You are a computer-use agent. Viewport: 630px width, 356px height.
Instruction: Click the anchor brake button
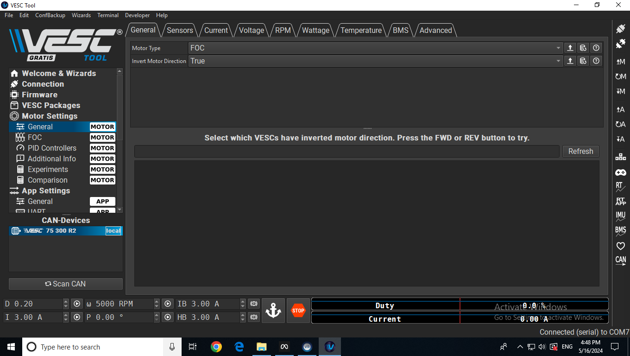click(x=273, y=311)
